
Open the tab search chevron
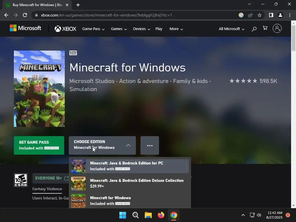click(249, 4)
